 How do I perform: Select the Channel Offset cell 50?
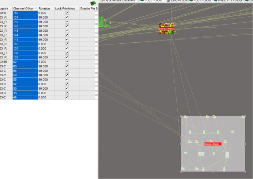pyautogui.click(x=25, y=89)
